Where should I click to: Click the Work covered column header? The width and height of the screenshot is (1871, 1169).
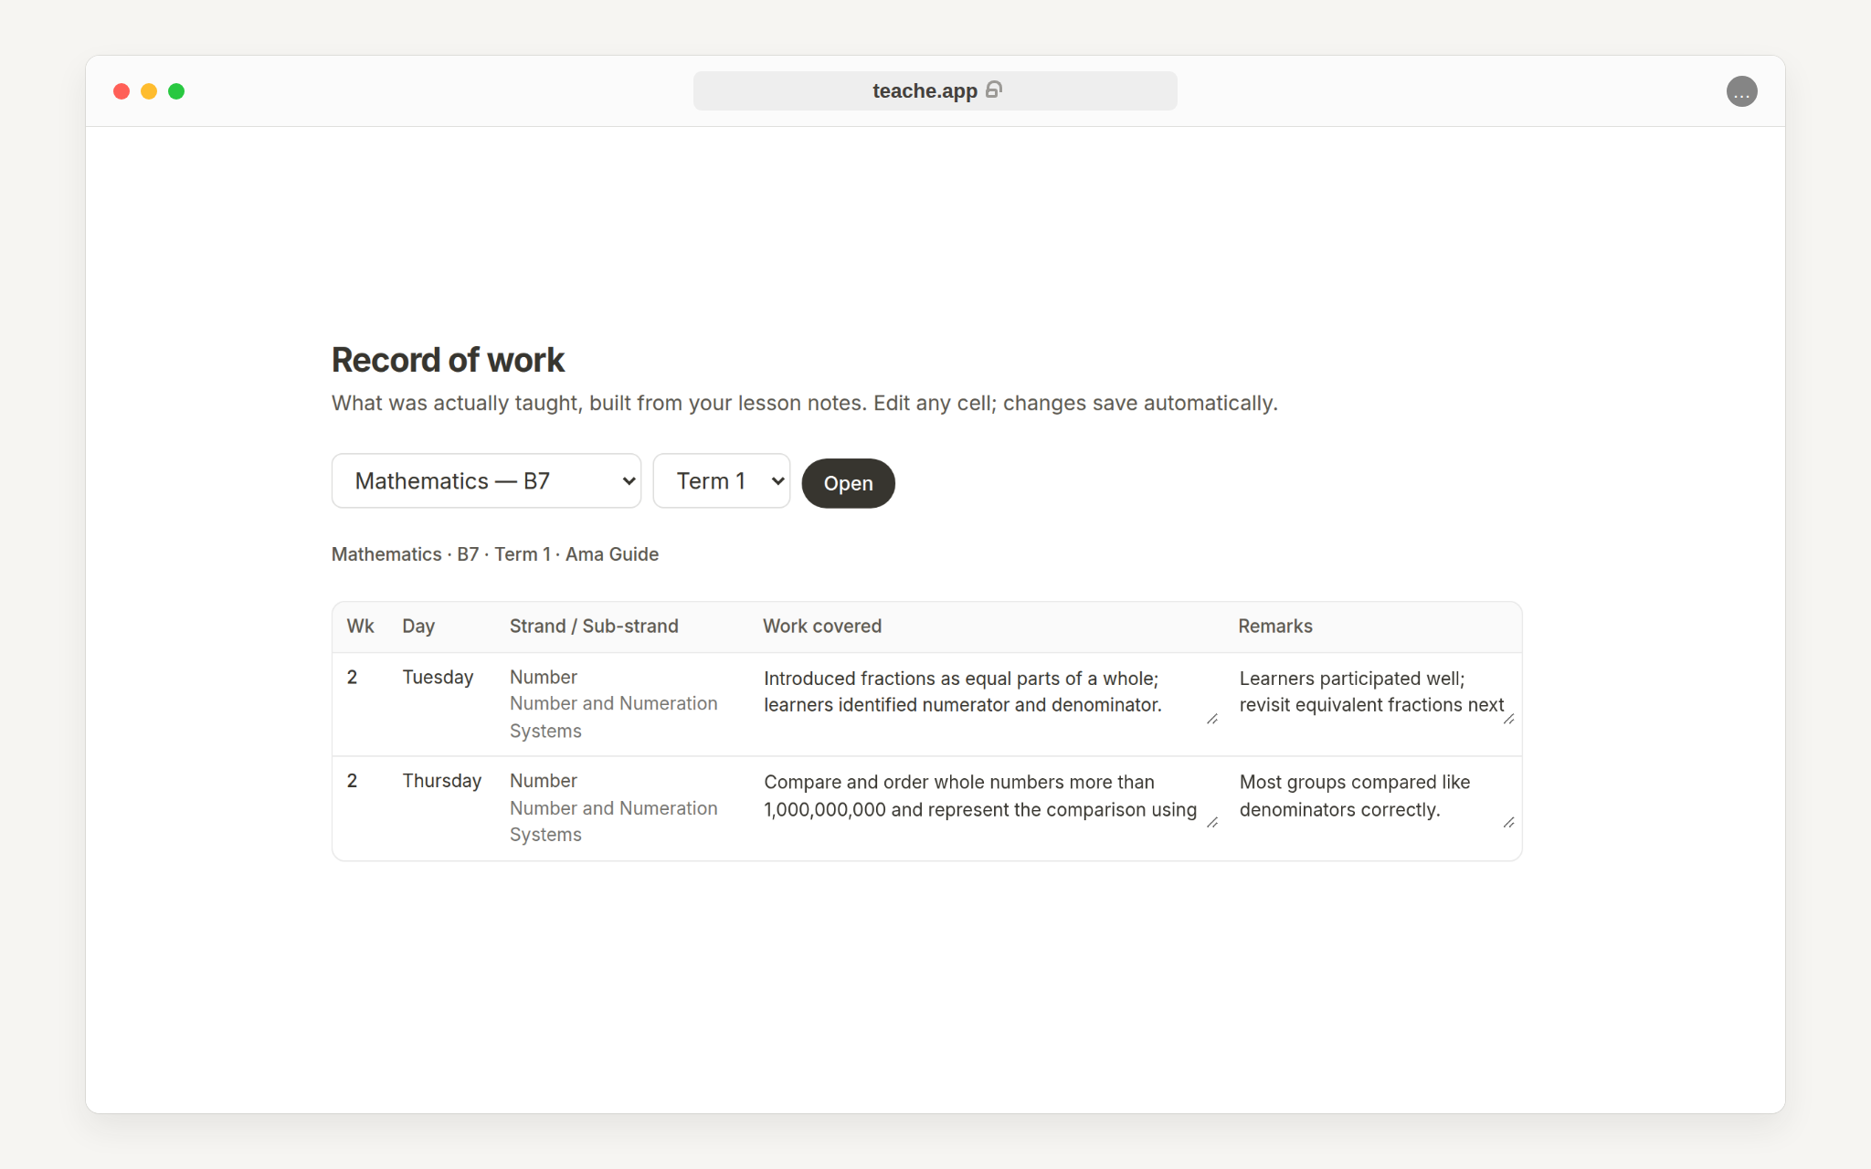[x=822, y=626]
